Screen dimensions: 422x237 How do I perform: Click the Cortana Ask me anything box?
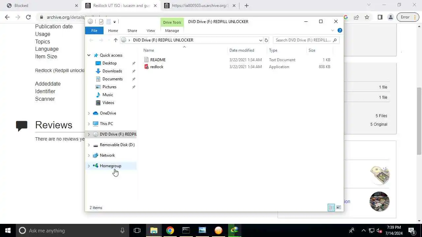[x=73, y=230]
